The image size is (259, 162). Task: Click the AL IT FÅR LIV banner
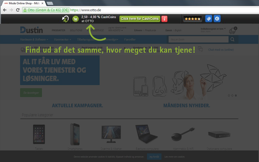(60, 70)
